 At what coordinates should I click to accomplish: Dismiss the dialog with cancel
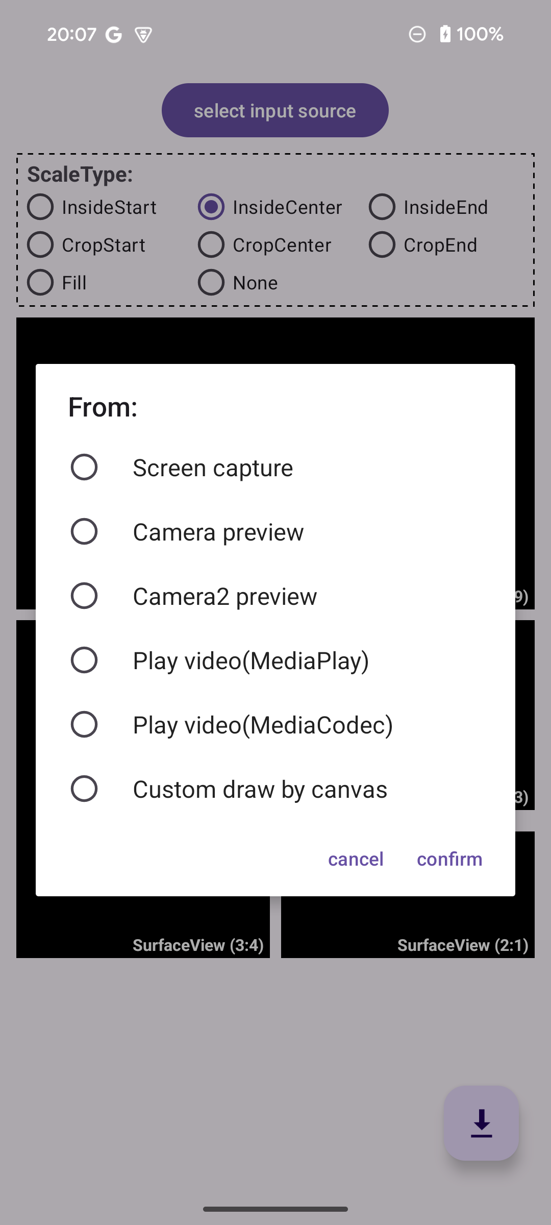(356, 859)
